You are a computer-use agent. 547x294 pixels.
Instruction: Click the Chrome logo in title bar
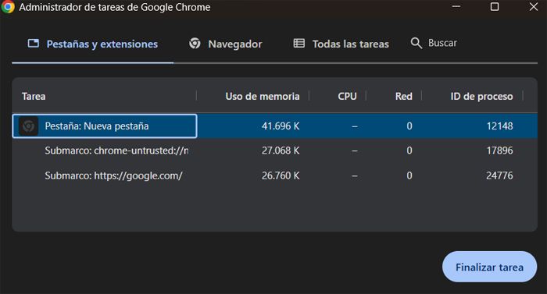[x=7, y=6]
